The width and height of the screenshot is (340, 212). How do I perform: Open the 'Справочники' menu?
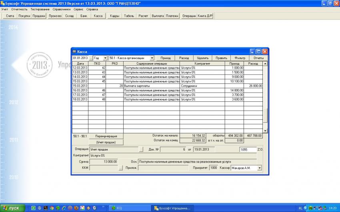pyautogui.click(x=62, y=9)
